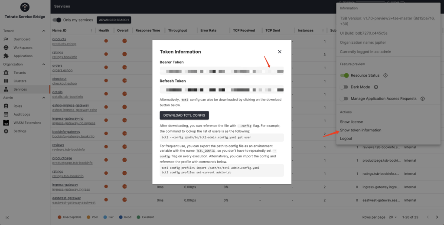The image size is (444, 225).
Task: Choose Logout from the Actions menu
Action: 346,139
